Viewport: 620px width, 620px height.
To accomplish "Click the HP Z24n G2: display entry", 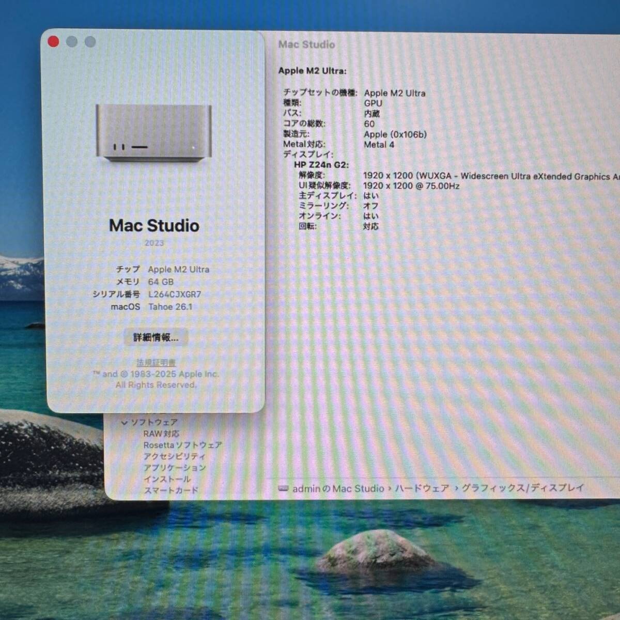I will pos(321,165).
